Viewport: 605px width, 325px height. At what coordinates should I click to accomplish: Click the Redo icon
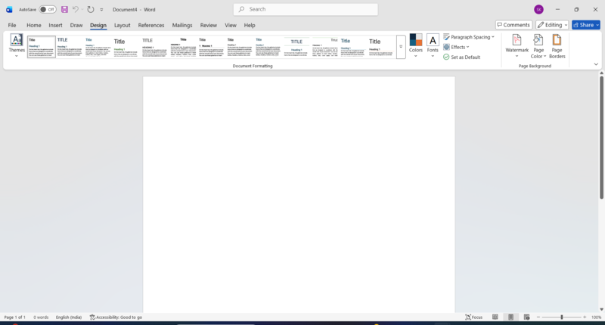pos(91,9)
